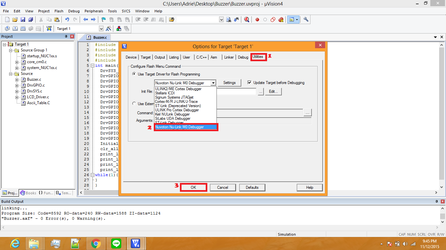Insert a breakpoint using the red dot icon
Viewport: 446px width, 250px height.
point(257,20)
